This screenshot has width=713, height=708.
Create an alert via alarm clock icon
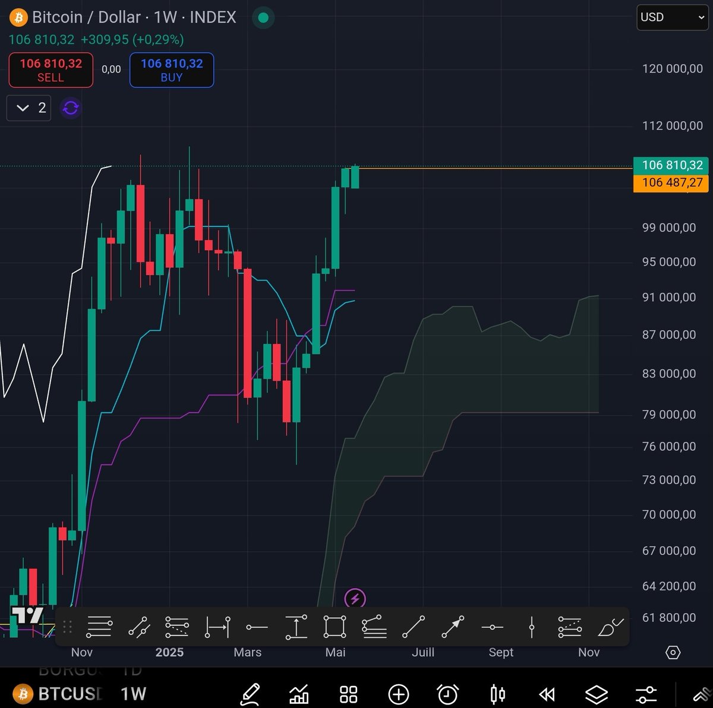tap(447, 694)
